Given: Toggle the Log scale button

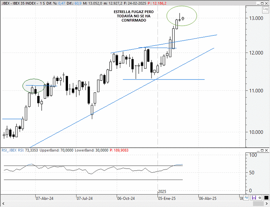Looking at the screenshot, I should (x=265, y=10).
